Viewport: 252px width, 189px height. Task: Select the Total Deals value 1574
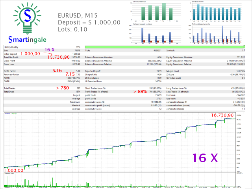point(78,92)
